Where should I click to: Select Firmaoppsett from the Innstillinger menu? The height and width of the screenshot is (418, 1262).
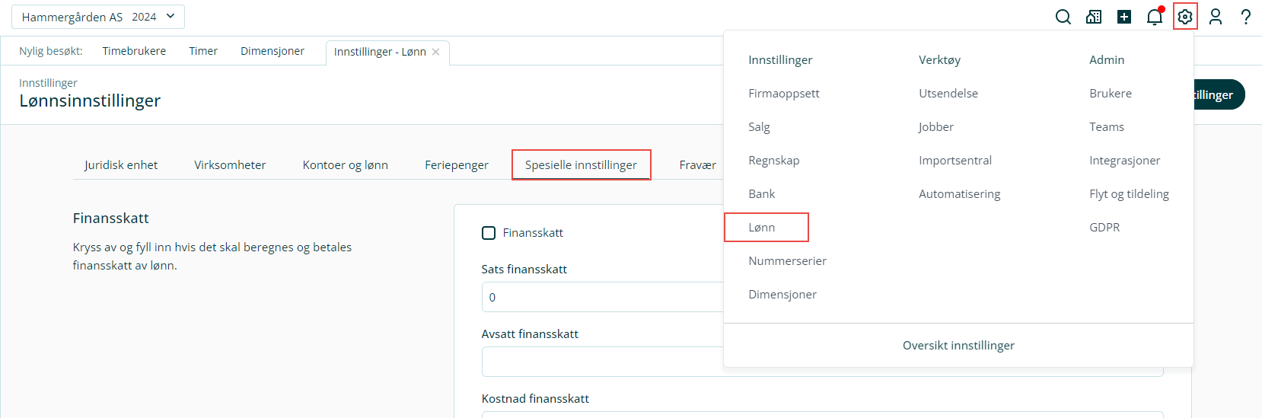pyautogui.click(x=784, y=94)
